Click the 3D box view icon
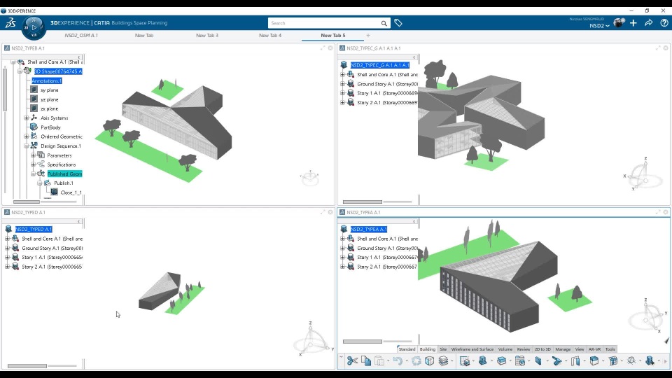The image size is (672, 378). coord(429,361)
